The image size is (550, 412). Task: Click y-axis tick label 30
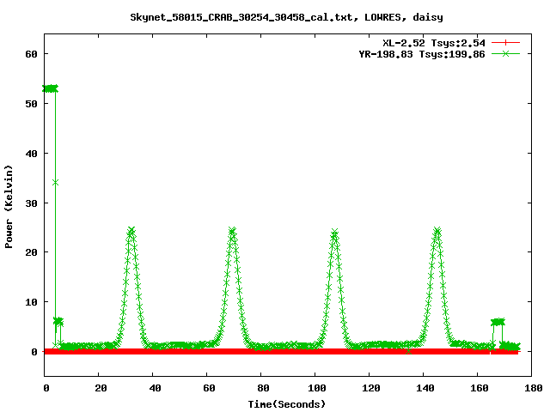[x=31, y=203]
